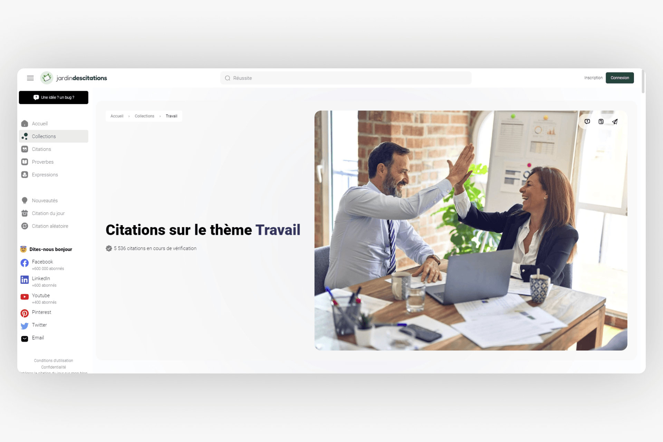This screenshot has height=442, width=663.
Task: Toggle the Citation du jour menu item
Action: (48, 213)
